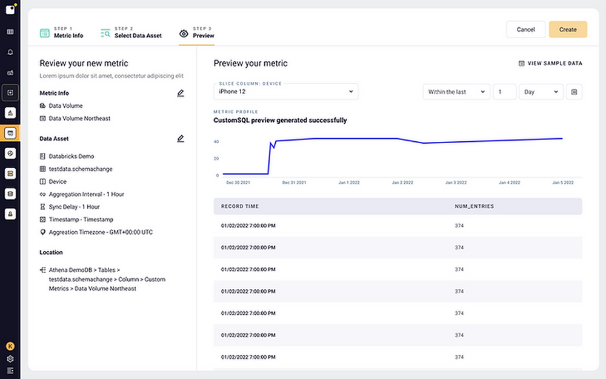Open the stacked rows tile in sidebar

pyautogui.click(x=10, y=173)
